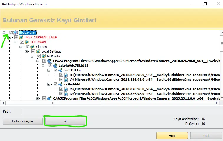The width and height of the screenshot is (223, 141).
Task: Click the horizontal scrollbar left arrow
Action: tap(3, 103)
